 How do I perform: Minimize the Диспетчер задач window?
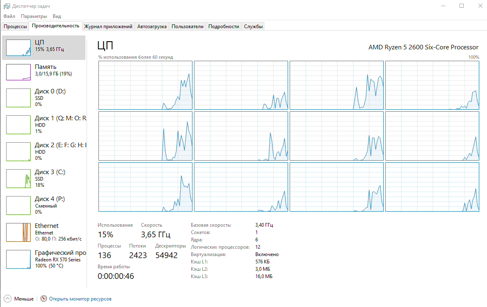click(x=444, y=6)
